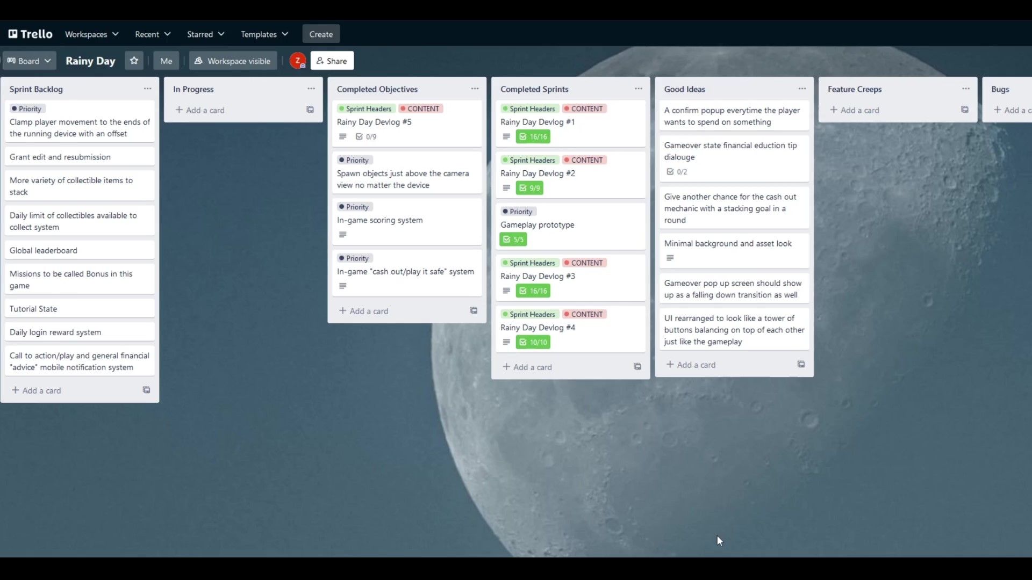Open Completed Sprints list actions menu
This screenshot has height=580, width=1032.
[638, 89]
